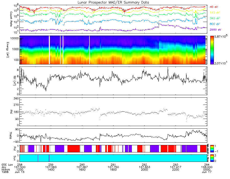Select the '2950 eV' legend label
Image resolution: width=230 pixels, height=179 pixels.
(x=215, y=30)
